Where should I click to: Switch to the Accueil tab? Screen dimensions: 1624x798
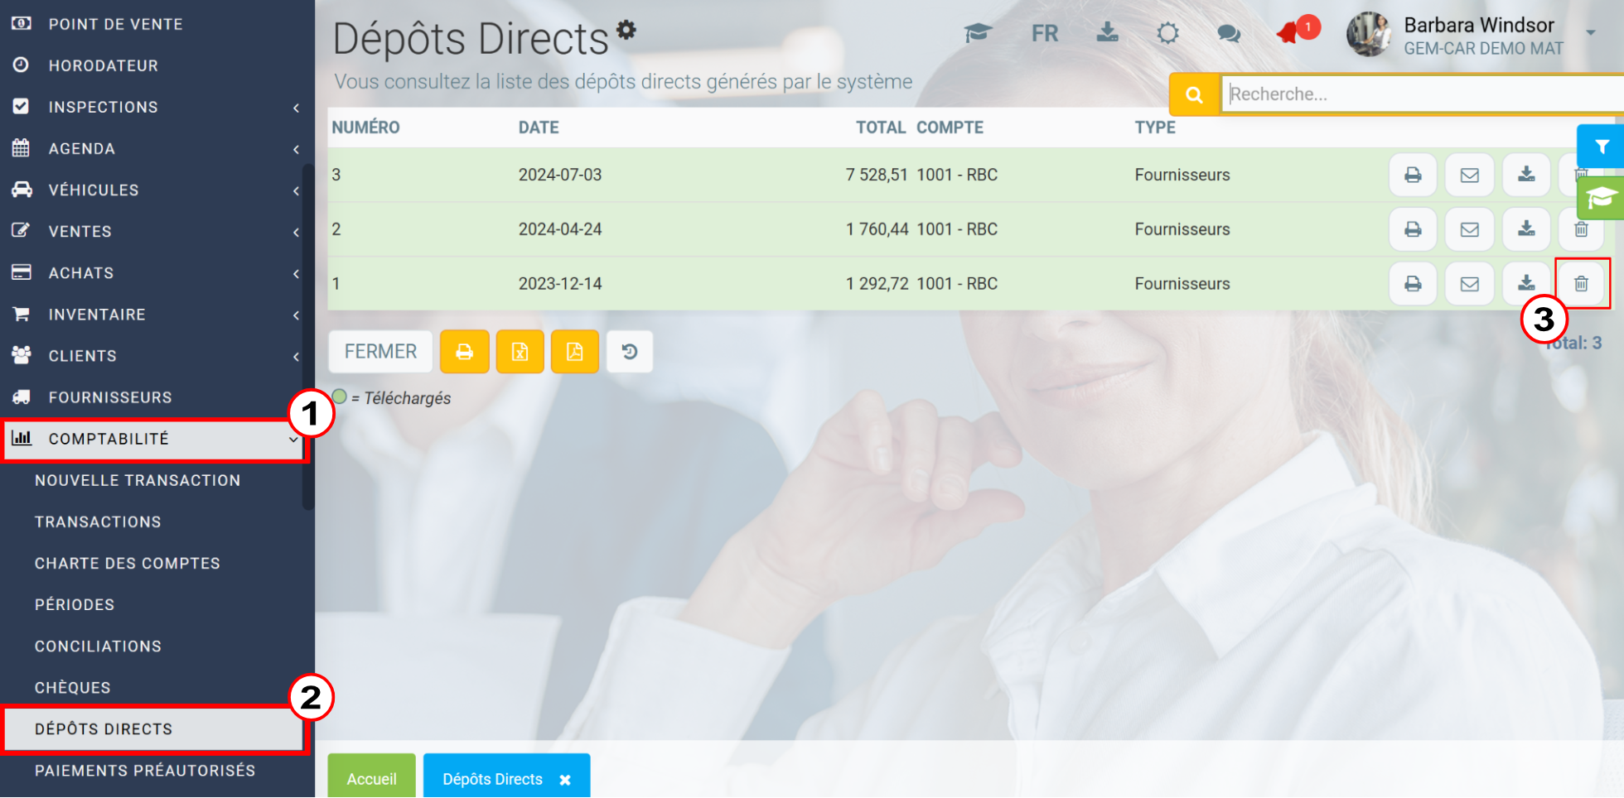[x=371, y=778]
